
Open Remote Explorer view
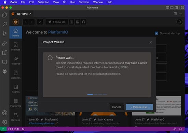pos(5,62)
